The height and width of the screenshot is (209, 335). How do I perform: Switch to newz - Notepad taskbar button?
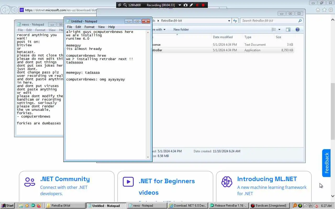tap(147, 206)
